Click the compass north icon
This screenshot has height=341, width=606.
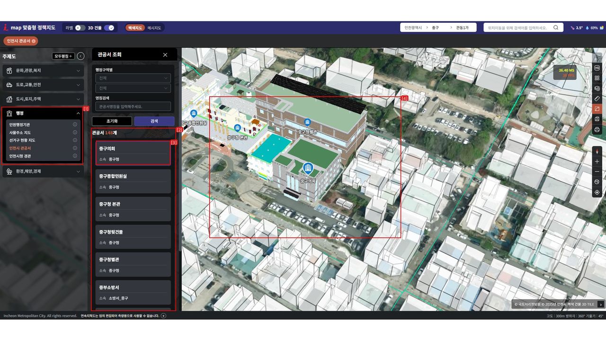(597, 152)
